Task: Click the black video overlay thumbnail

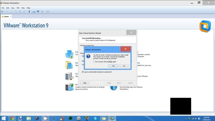Action: 181,106
